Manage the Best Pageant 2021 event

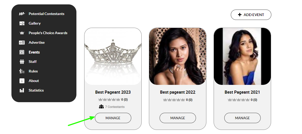tap(242, 118)
